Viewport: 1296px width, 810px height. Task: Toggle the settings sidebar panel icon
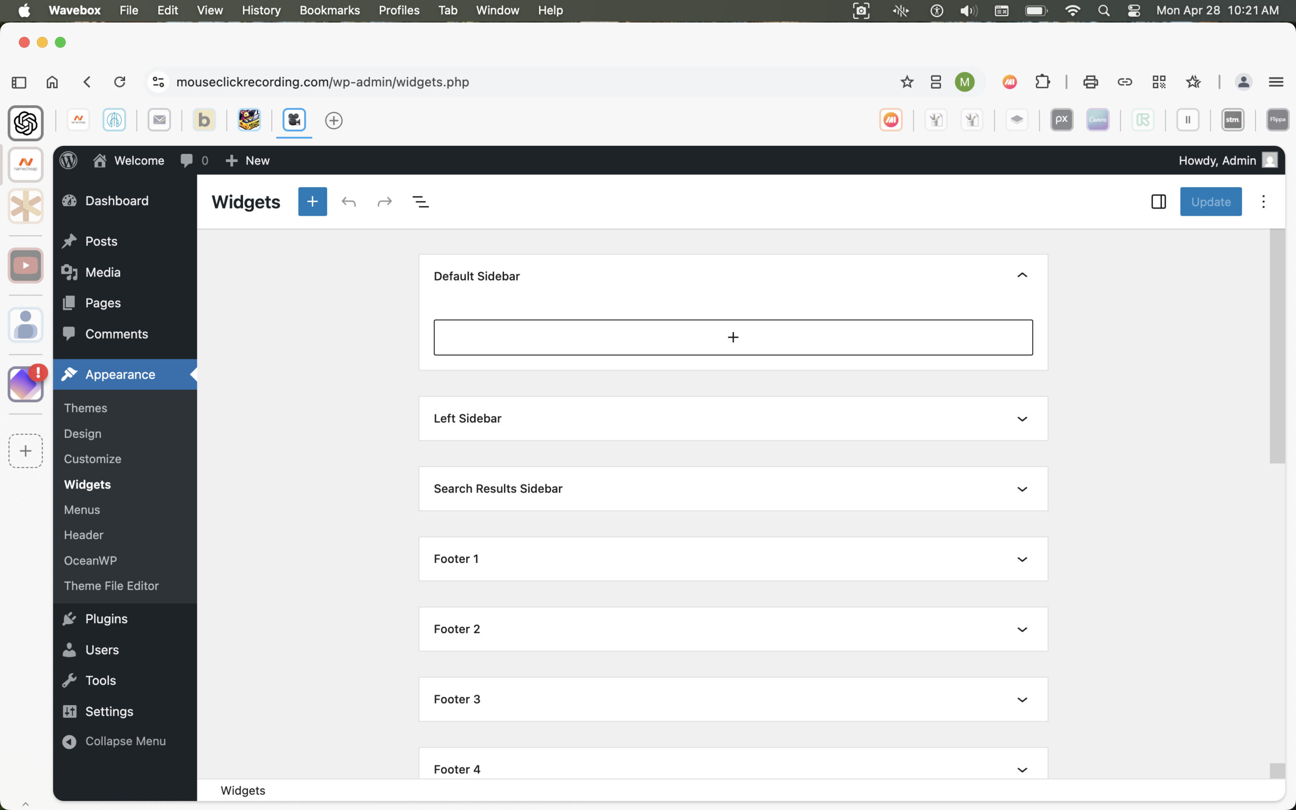(x=1158, y=202)
